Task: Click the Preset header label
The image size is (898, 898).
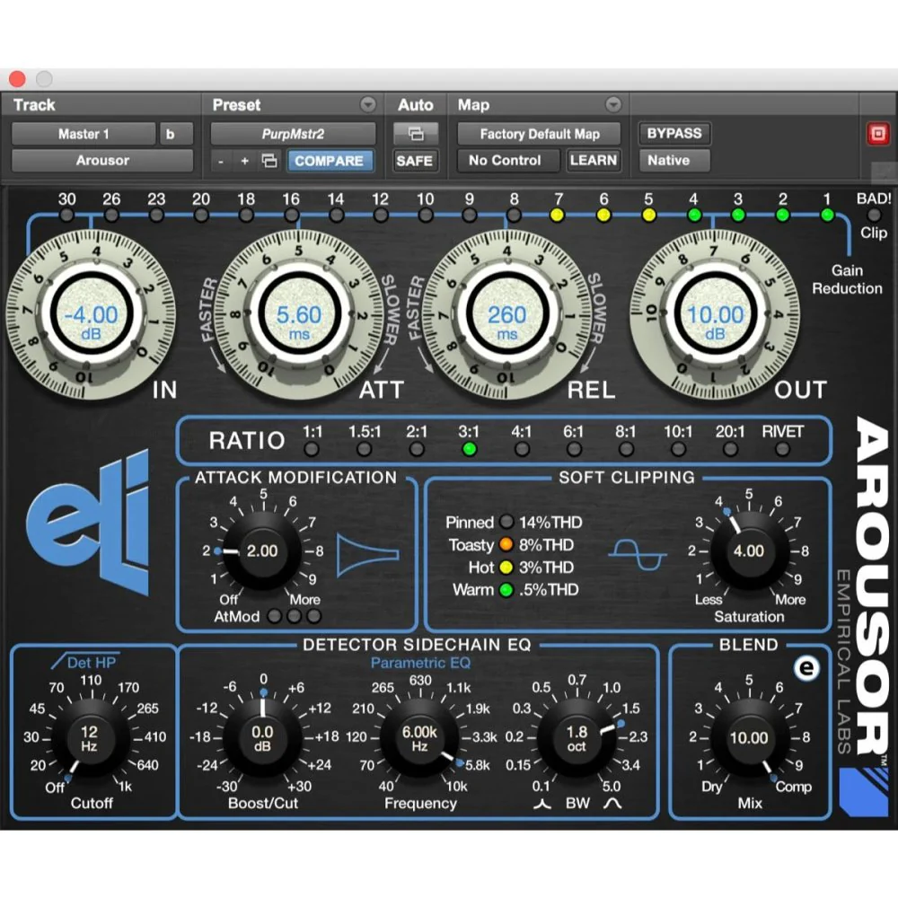Action: coord(236,105)
